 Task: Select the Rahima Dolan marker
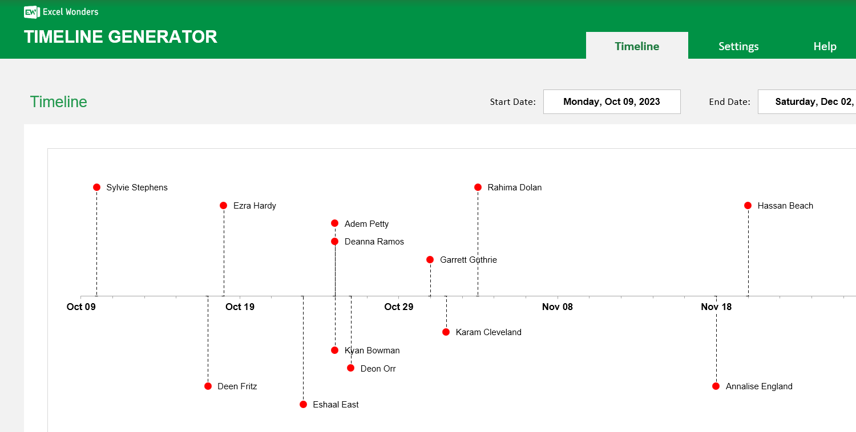point(478,187)
